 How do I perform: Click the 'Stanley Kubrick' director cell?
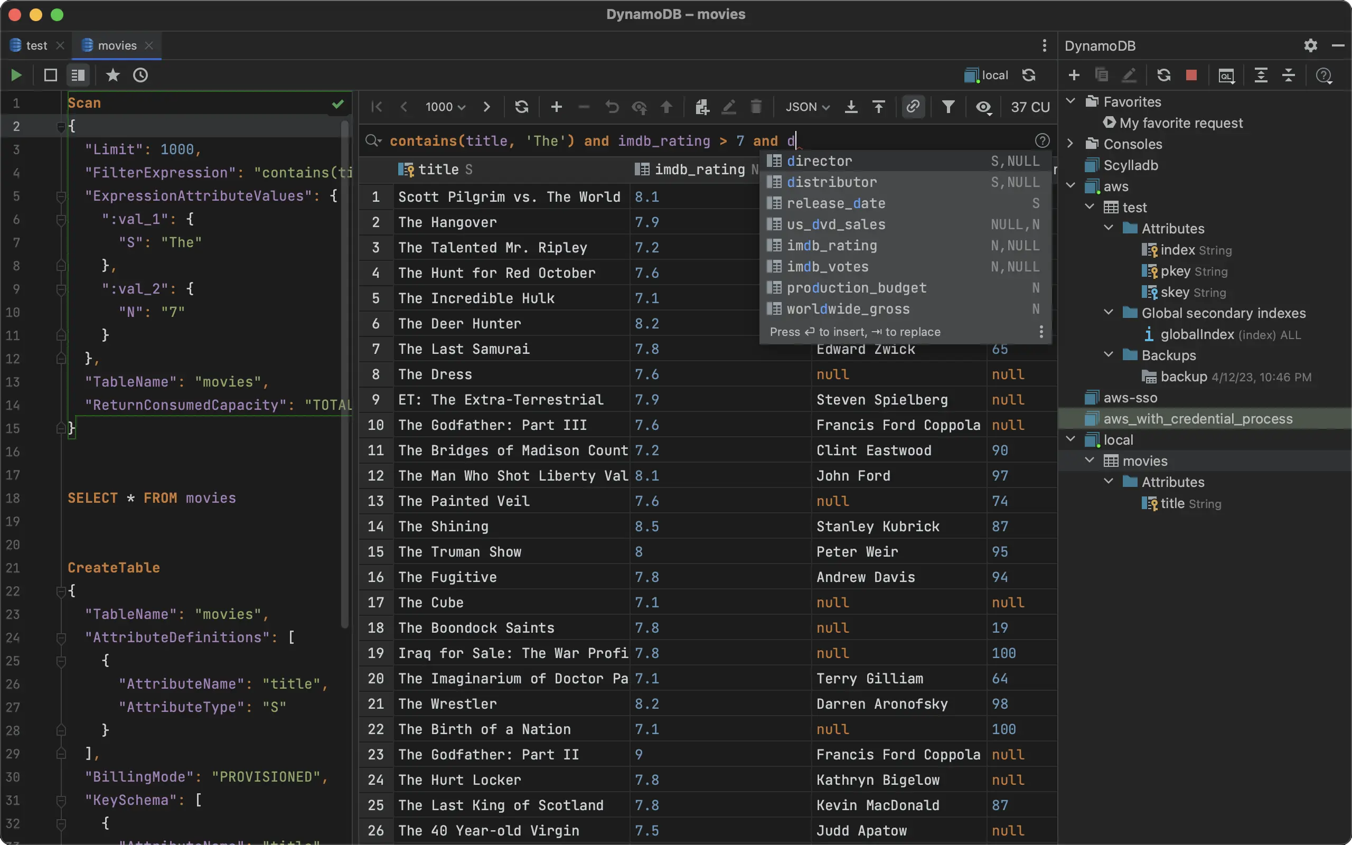point(898,527)
